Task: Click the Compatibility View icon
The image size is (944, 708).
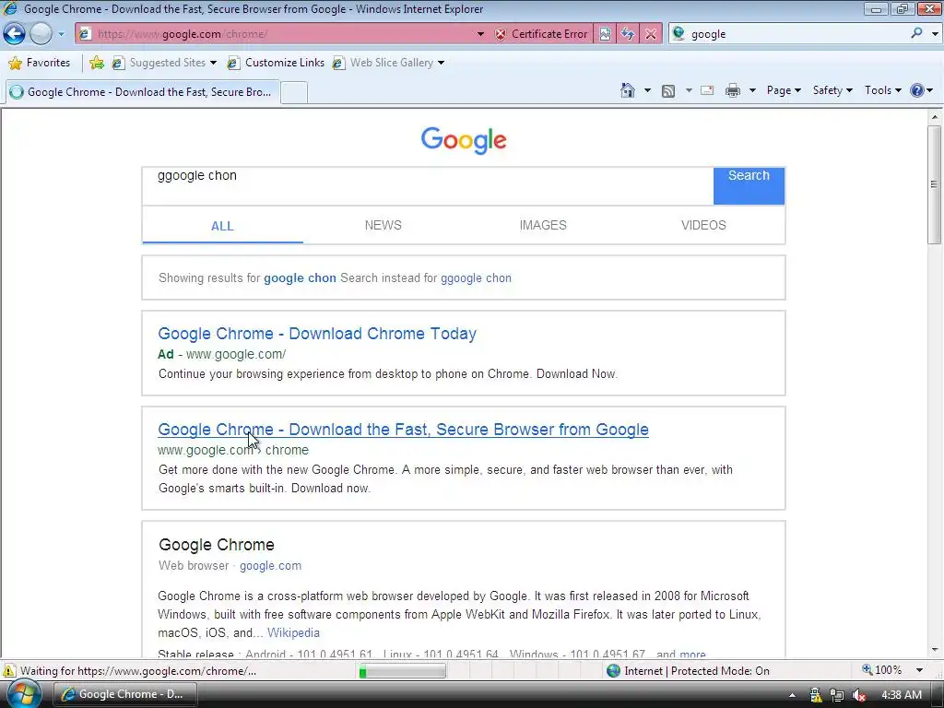Action: click(605, 34)
